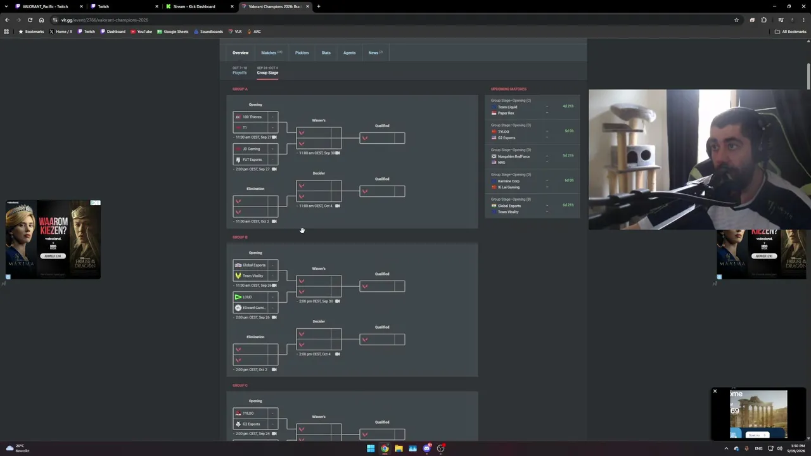Image resolution: width=811 pixels, height=456 pixels.
Task: Open the News tab
Action: pyautogui.click(x=375, y=53)
